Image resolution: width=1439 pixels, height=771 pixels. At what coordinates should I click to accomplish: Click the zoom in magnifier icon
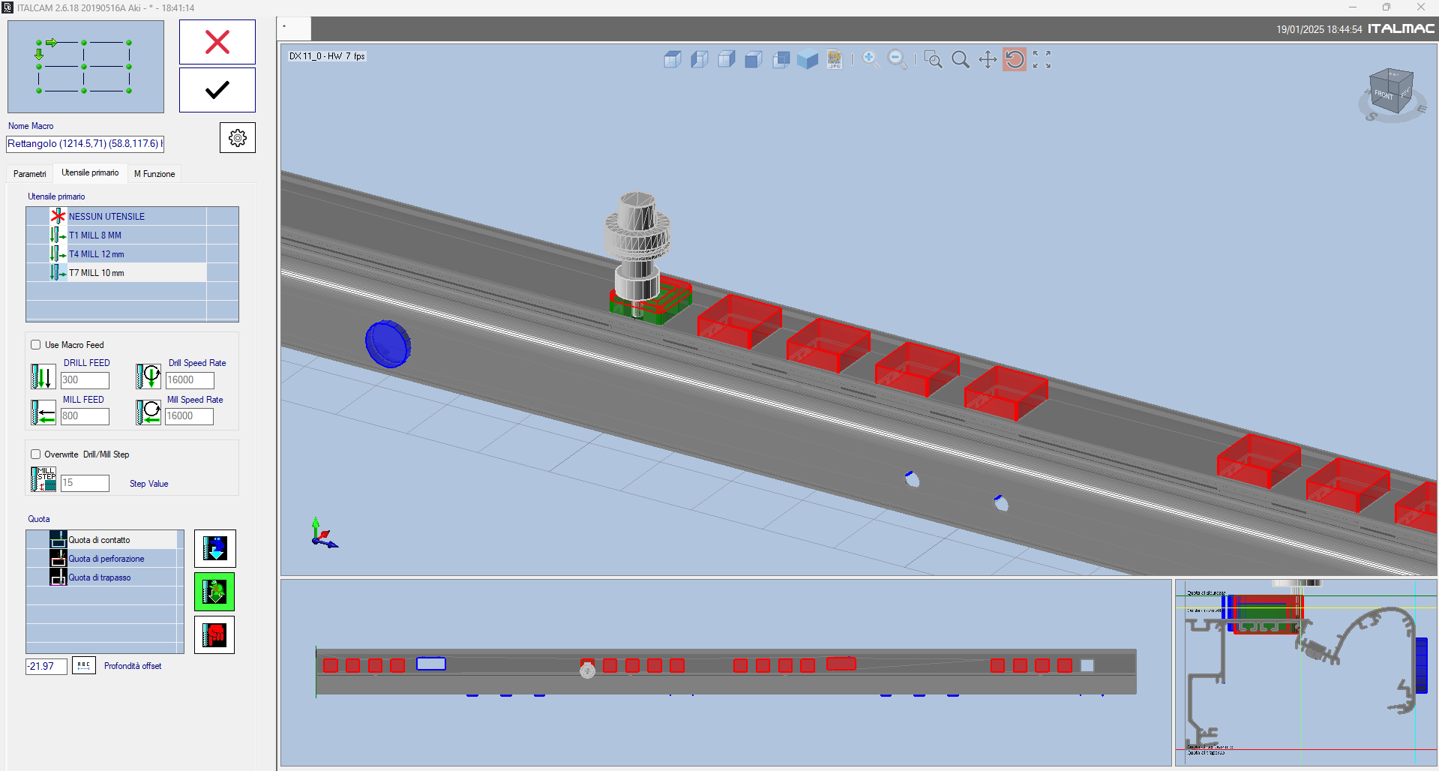pos(870,59)
